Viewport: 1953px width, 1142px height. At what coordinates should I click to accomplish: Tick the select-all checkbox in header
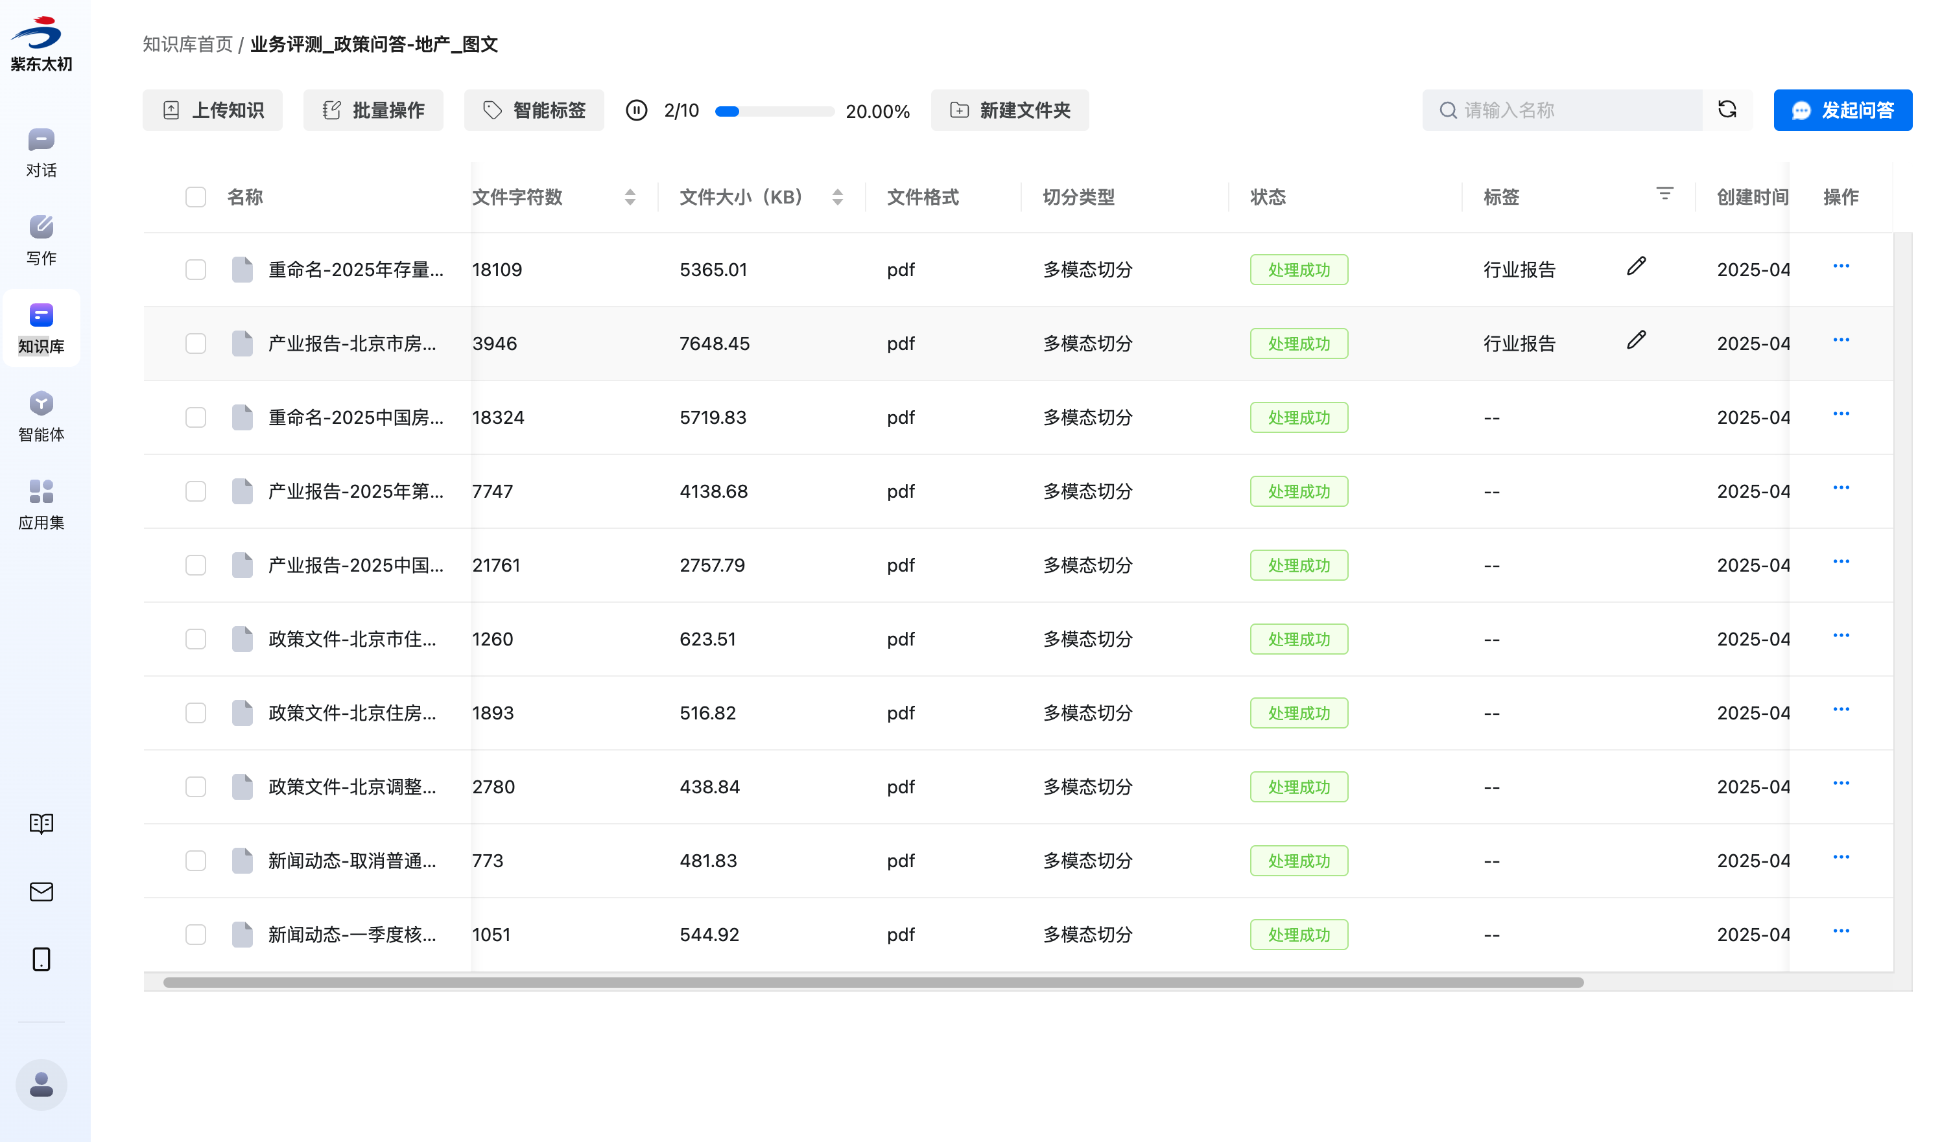[195, 197]
